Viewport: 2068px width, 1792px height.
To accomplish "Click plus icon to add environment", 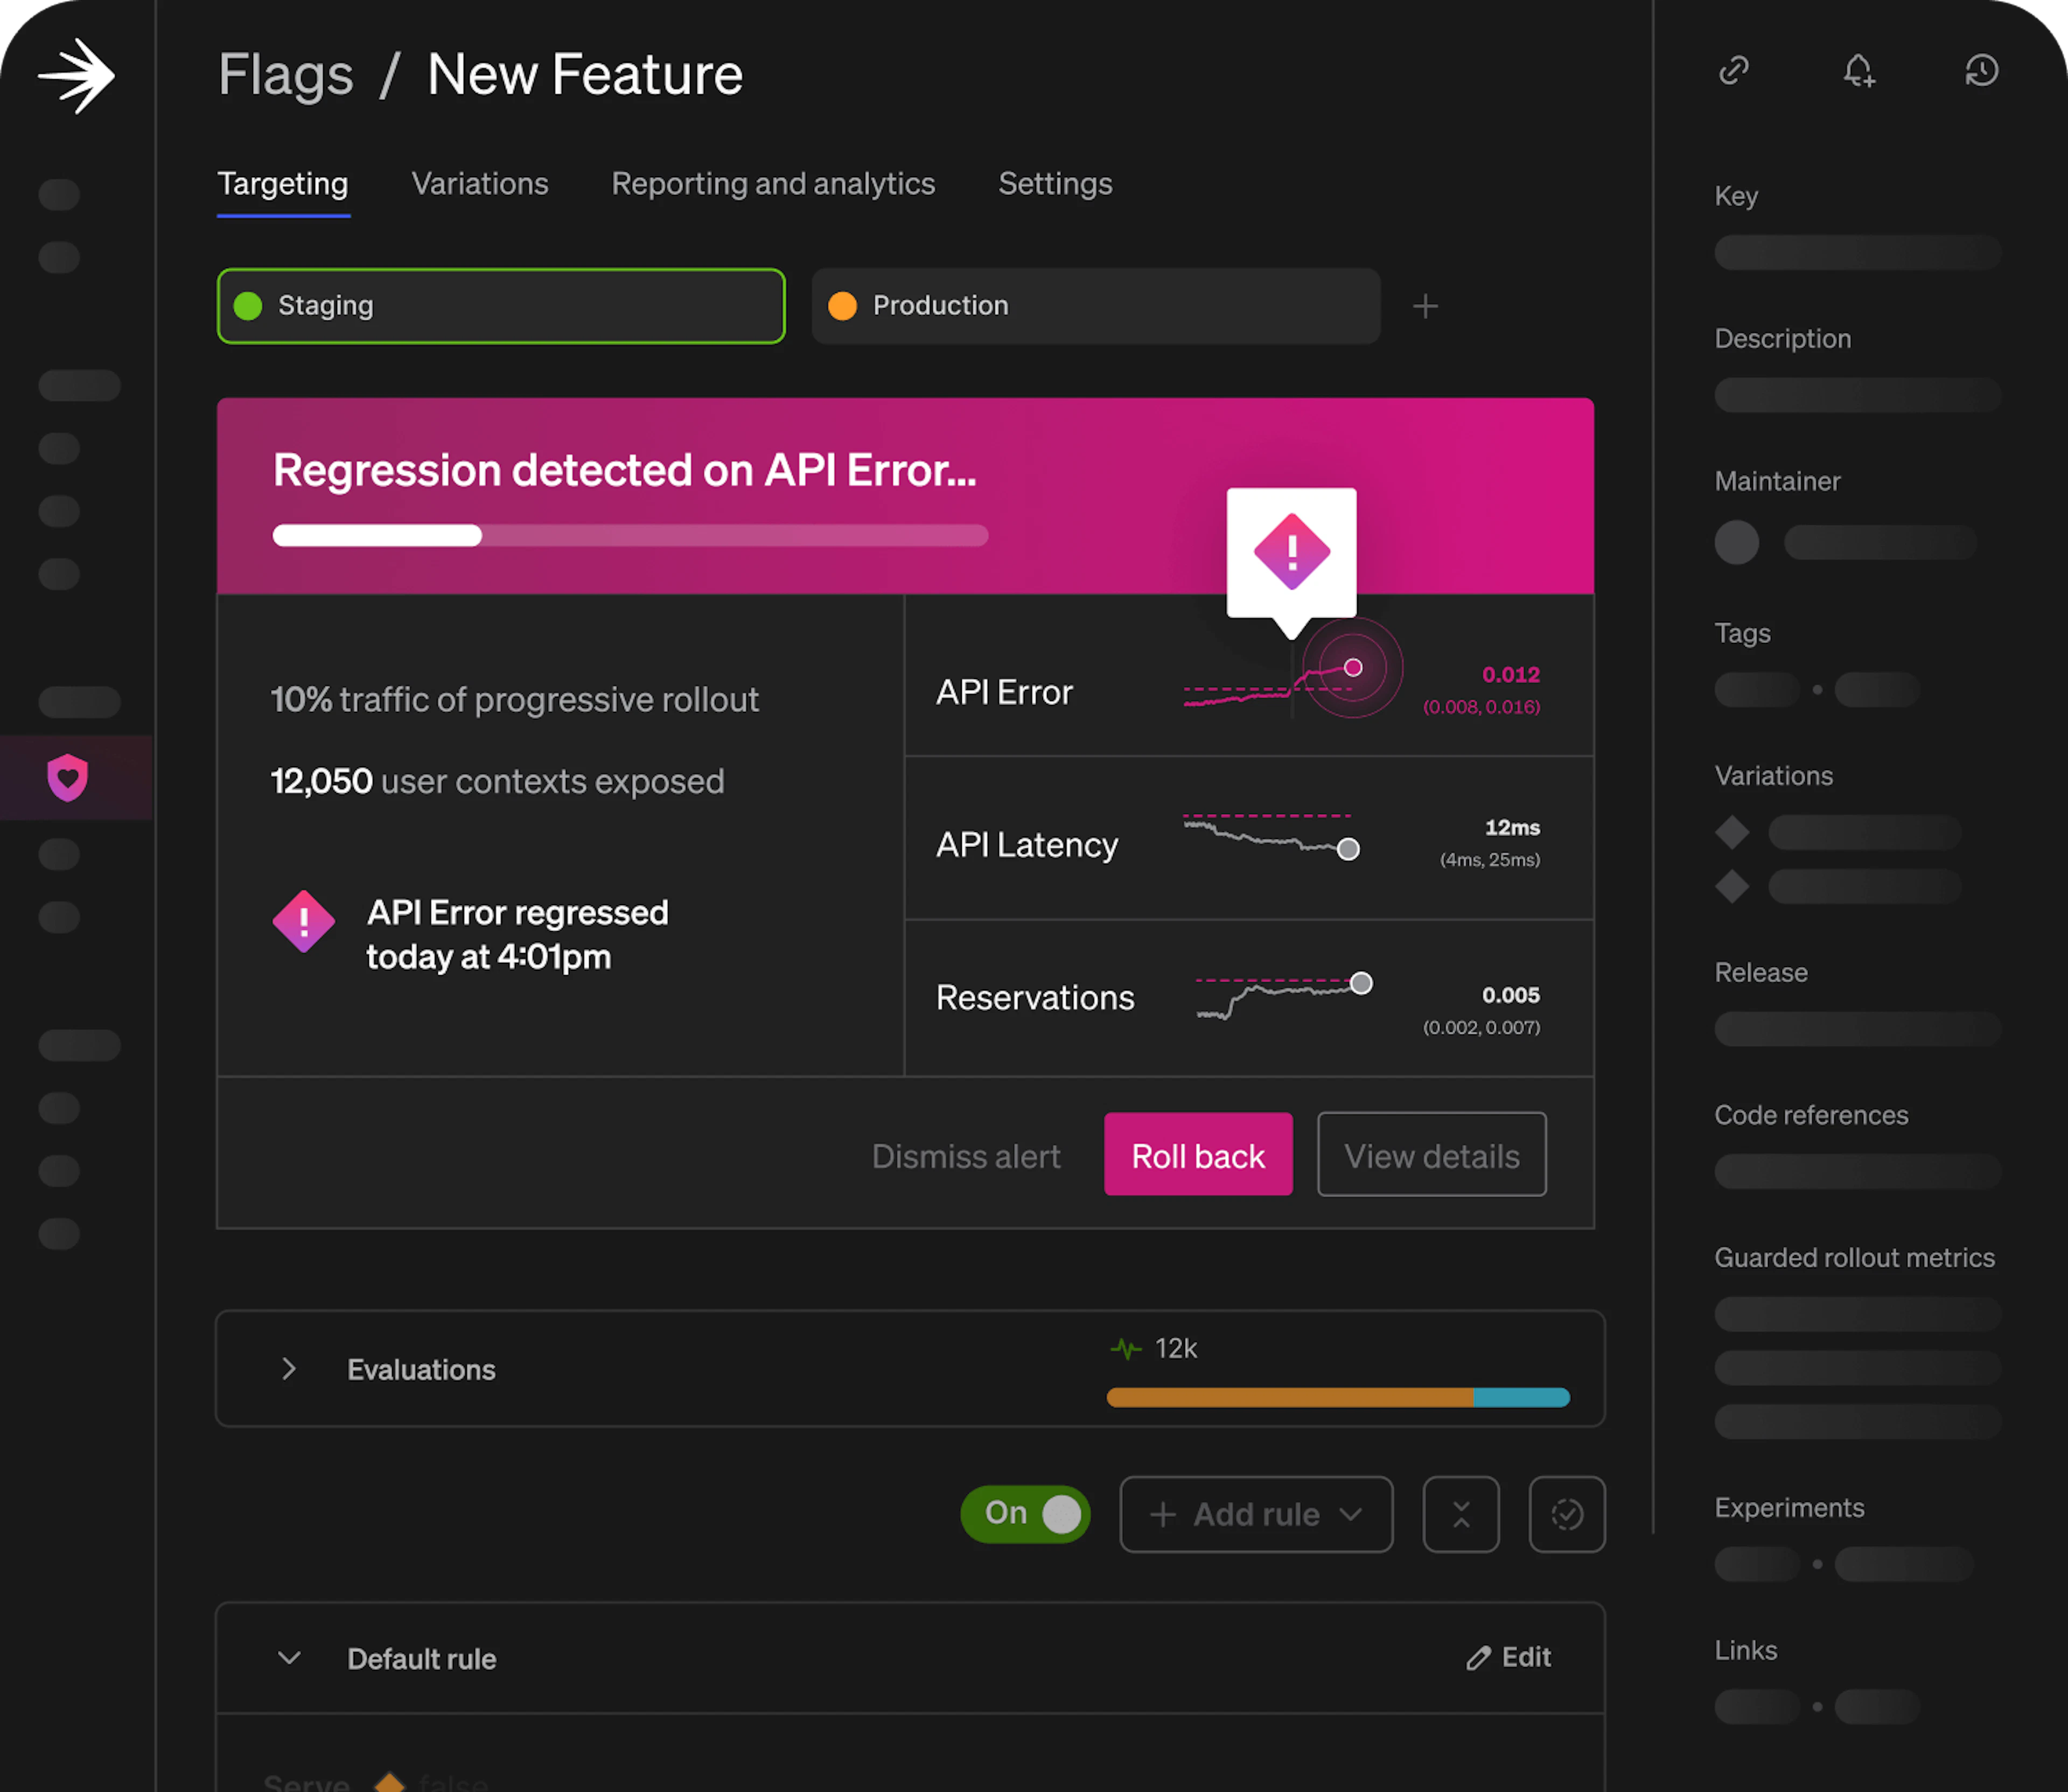I will (1425, 306).
